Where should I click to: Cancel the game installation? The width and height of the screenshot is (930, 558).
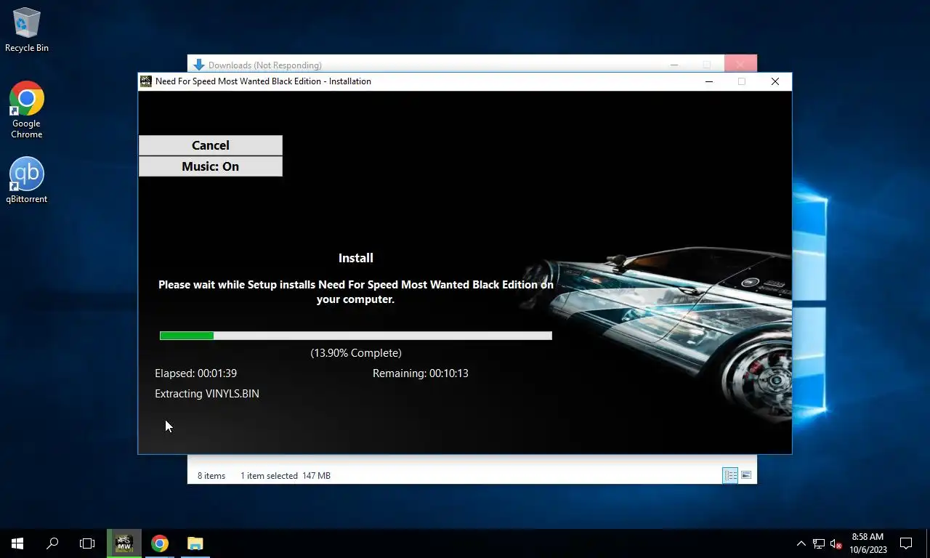(x=210, y=145)
